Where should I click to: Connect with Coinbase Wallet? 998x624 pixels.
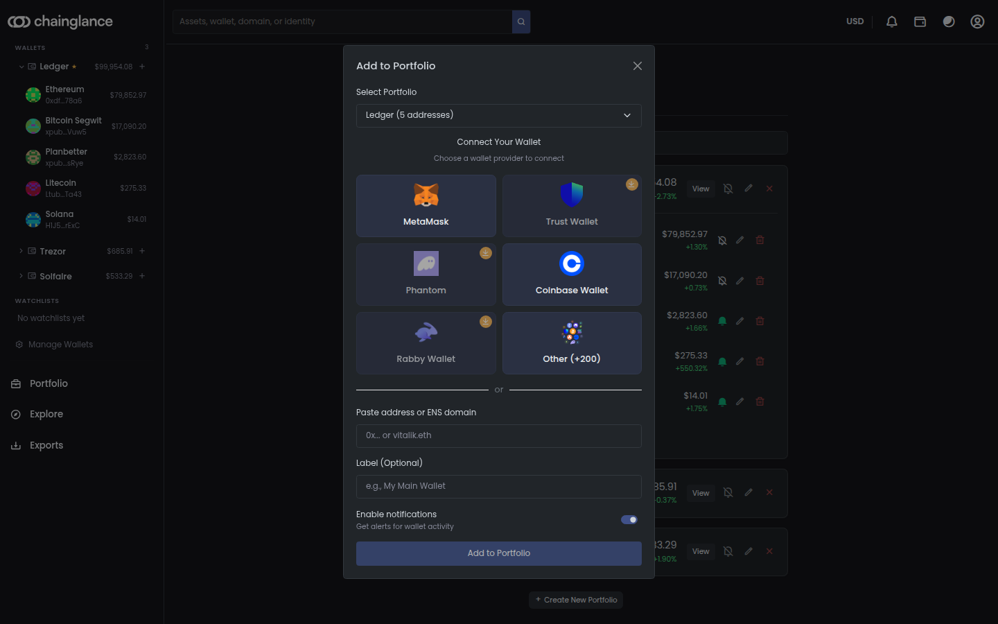572,275
